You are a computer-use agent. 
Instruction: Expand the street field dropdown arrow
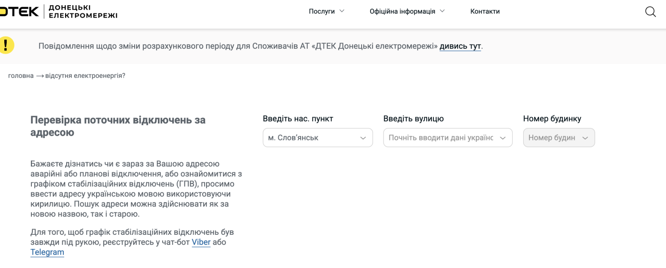tap(503, 138)
